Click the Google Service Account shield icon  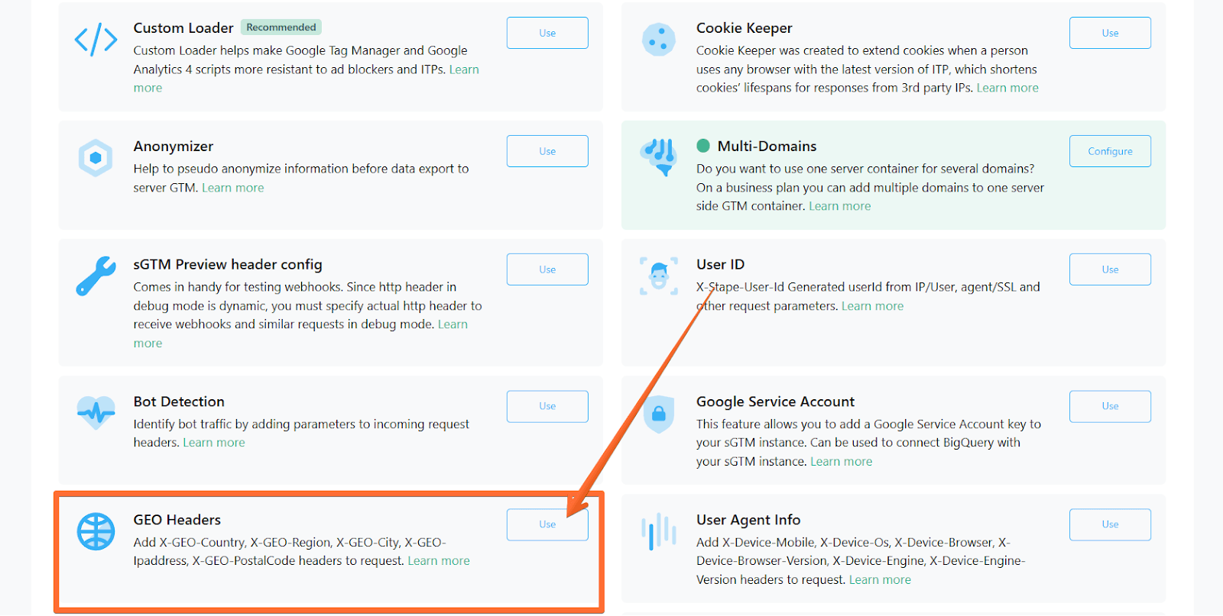pos(658,414)
